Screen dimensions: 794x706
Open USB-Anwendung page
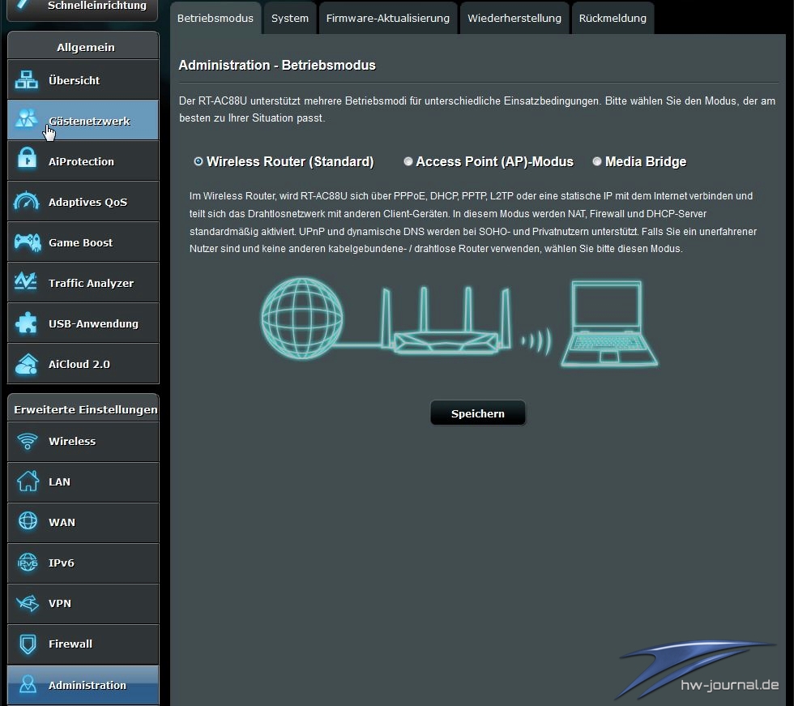[83, 323]
